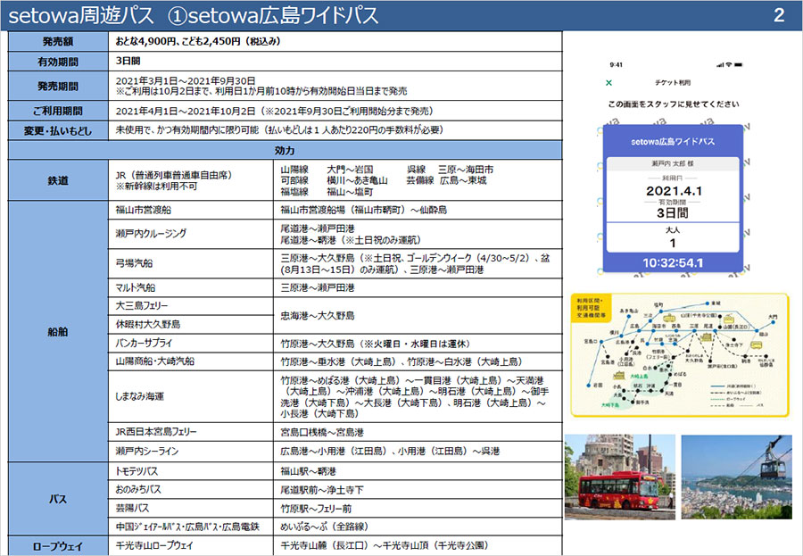Click the 竹原駅～フェリー前 route cell

(x=418, y=509)
